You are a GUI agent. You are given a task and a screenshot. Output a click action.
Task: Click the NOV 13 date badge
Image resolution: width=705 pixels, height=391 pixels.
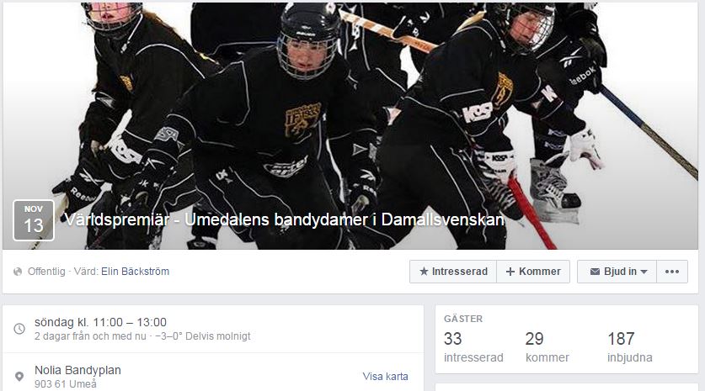(x=34, y=220)
